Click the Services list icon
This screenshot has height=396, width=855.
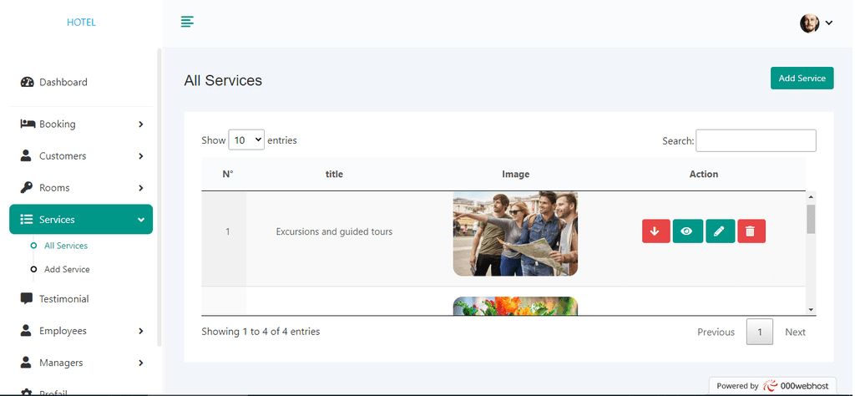[x=26, y=219]
